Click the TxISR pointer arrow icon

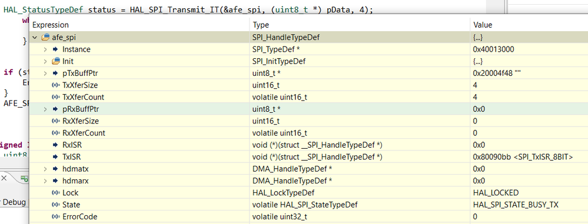coord(55,157)
